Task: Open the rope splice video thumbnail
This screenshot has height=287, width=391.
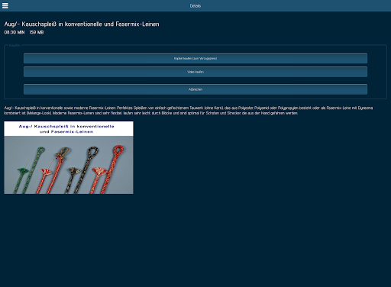Action: click(x=69, y=157)
